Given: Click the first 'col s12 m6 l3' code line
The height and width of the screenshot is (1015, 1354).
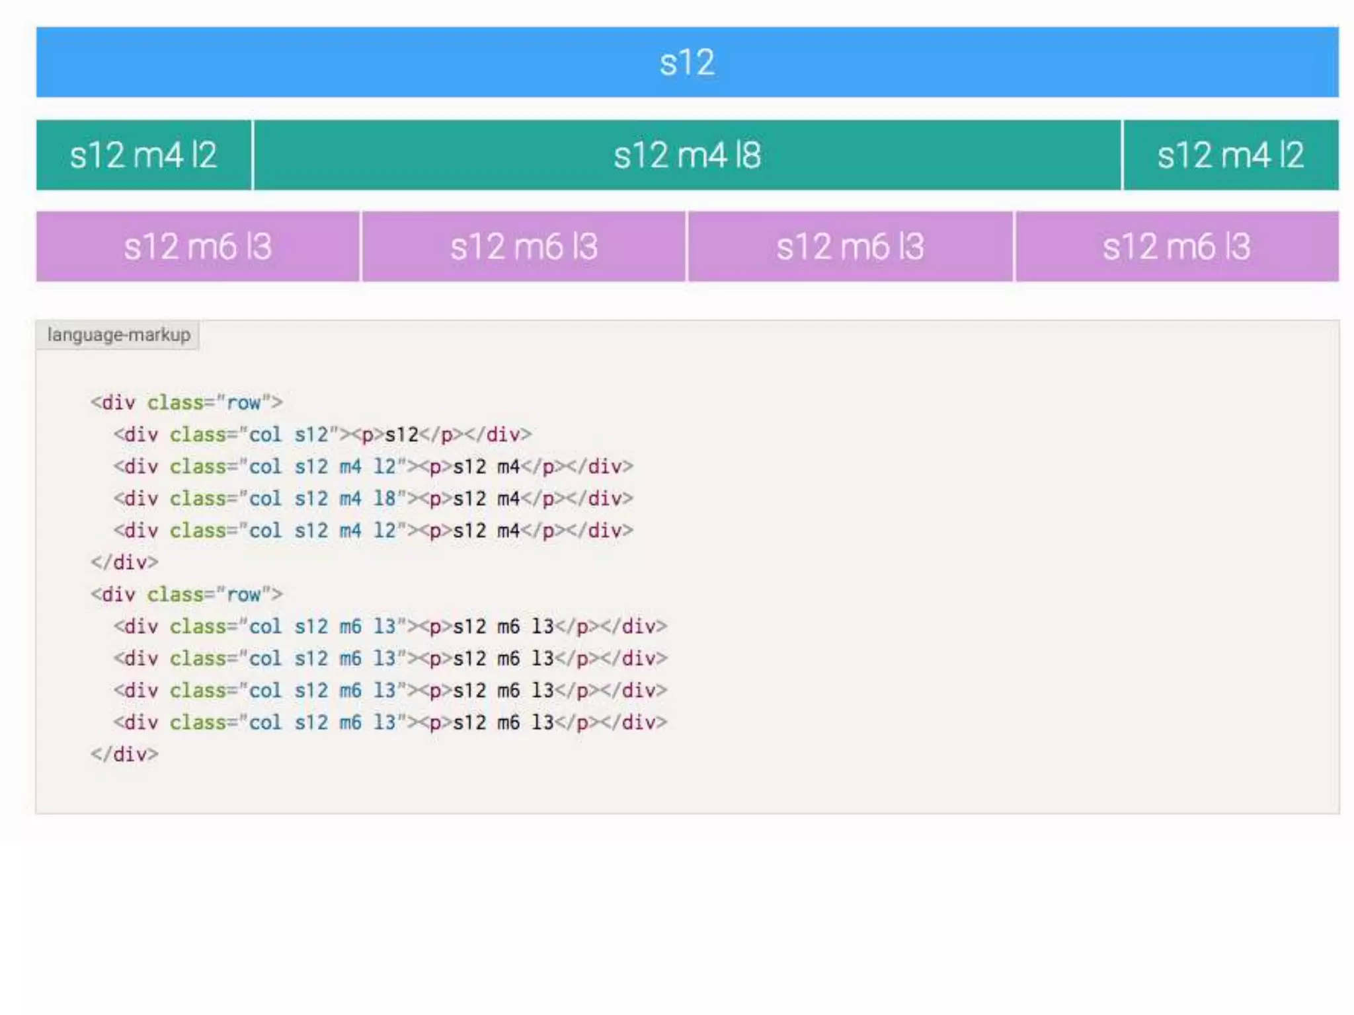Looking at the screenshot, I should pos(390,626).
